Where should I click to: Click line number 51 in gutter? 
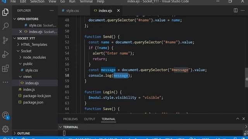[67, 37]
